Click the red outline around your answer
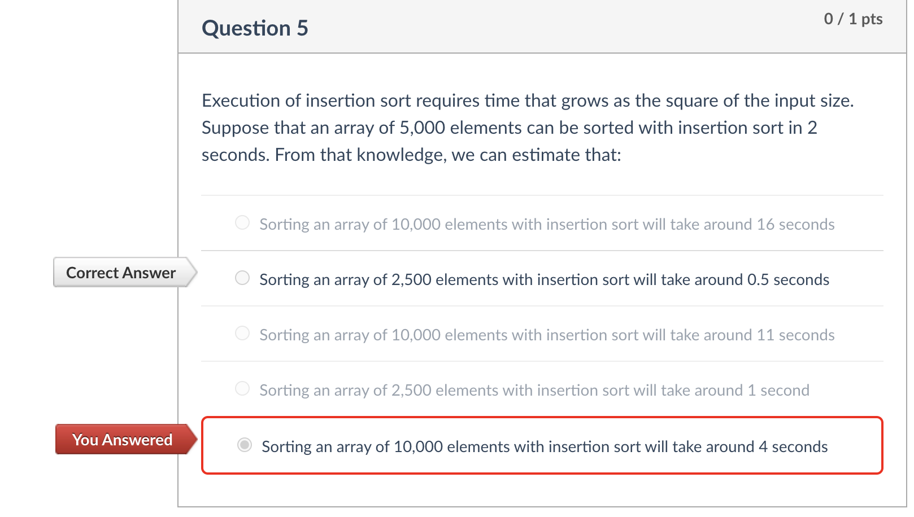Image resolution: width=914 pixels, height=517 pixels. (x=542, y=418)
